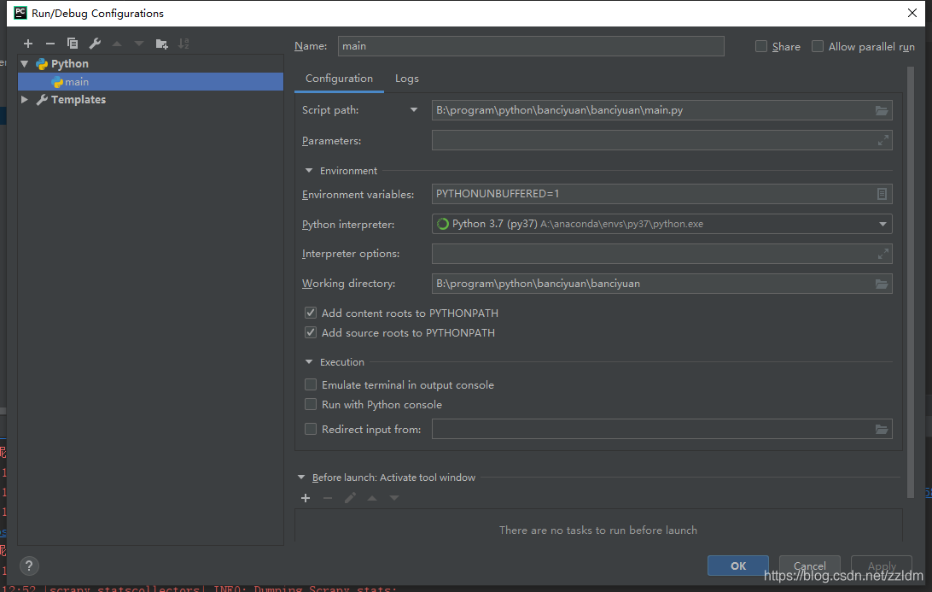Expand the Templates tree node

pos(25,100)
